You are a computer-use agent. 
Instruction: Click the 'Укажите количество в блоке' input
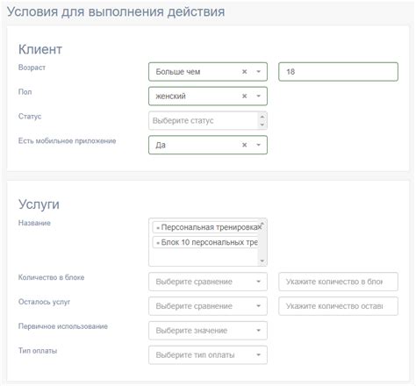coord(338,282)
